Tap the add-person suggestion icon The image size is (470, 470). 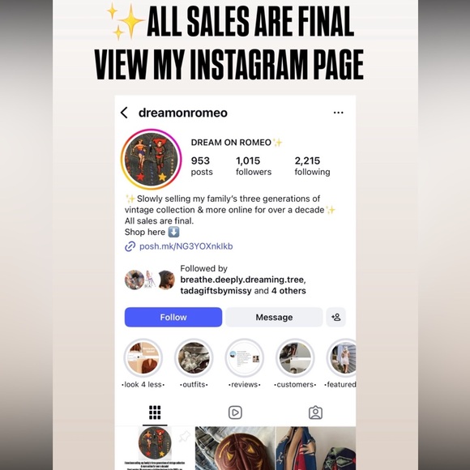[336, 317]
